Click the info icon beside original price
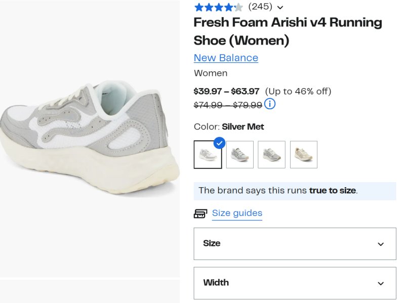Screen dimensions: 405x303 point(270,104)
